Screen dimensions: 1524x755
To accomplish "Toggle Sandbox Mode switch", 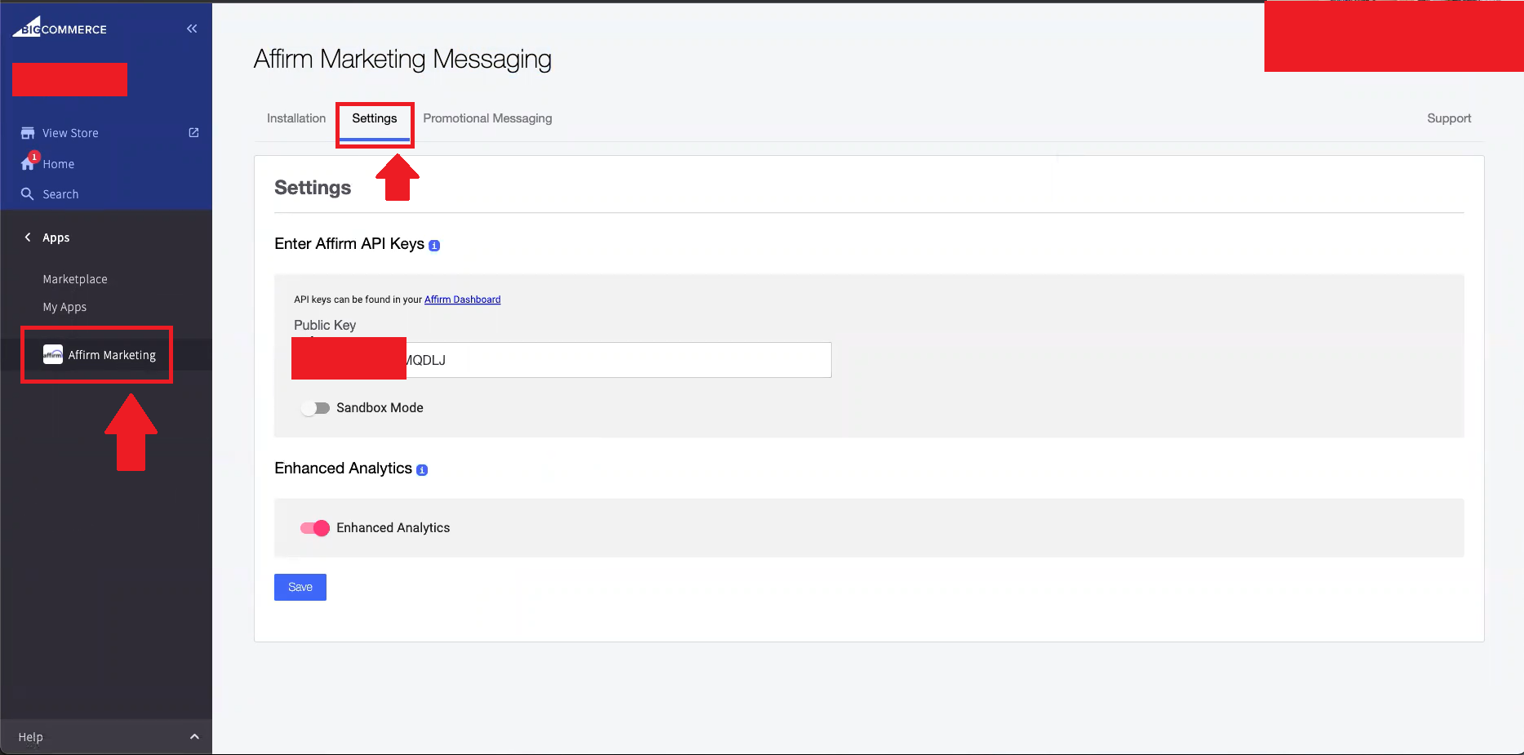I will pos(315,408).
